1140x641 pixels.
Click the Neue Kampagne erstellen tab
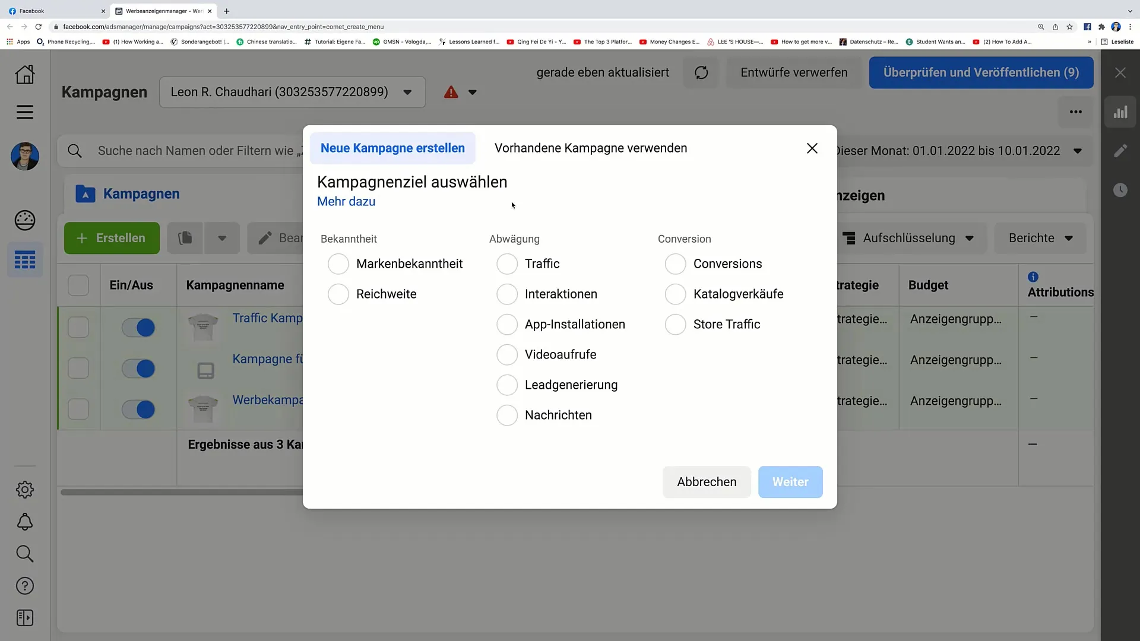pos(393,148)
